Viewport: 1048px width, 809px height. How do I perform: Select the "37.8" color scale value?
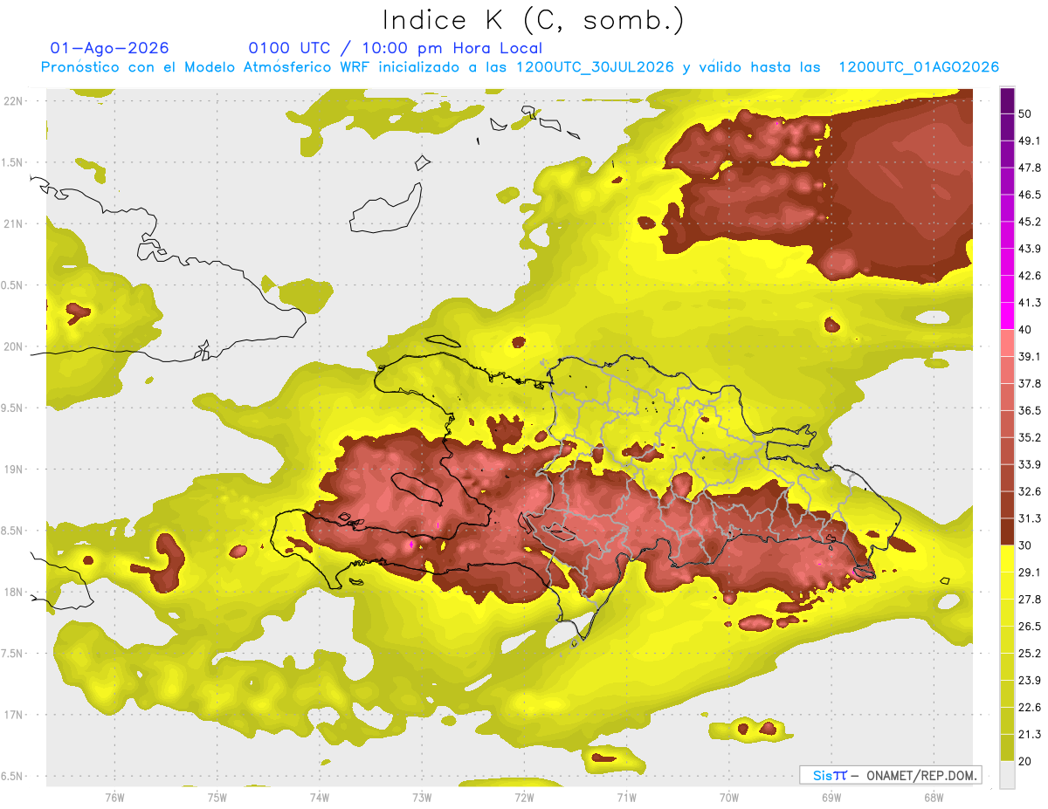[x=1031, y=384]
